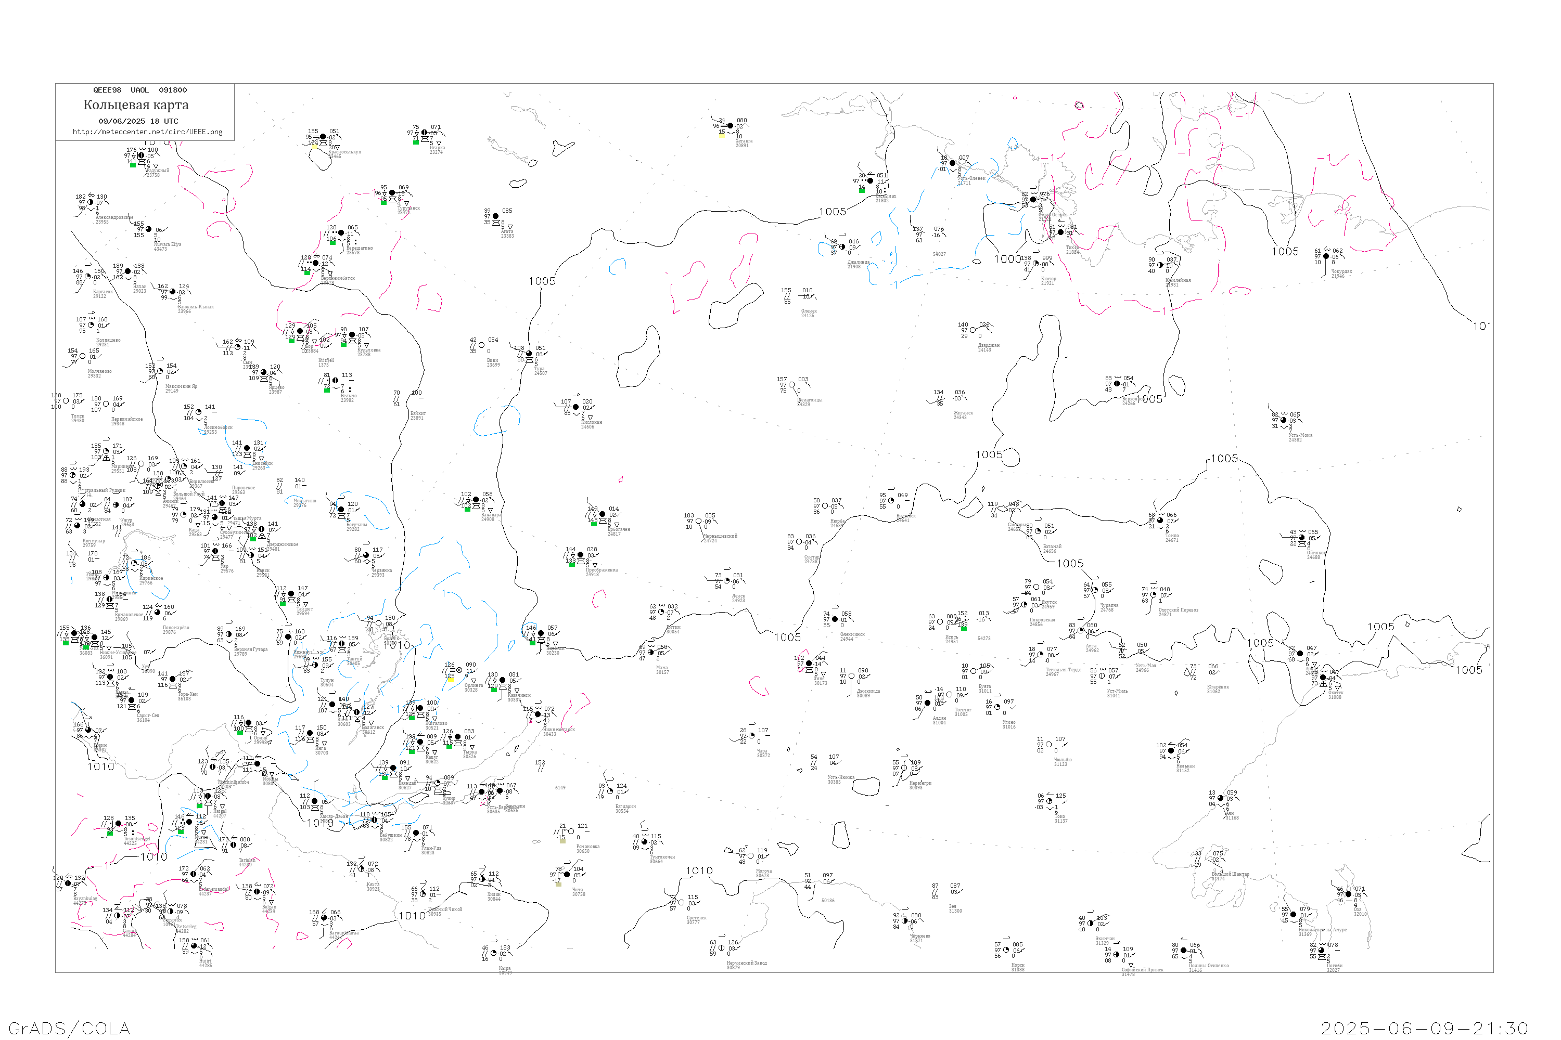This screenshot has width=1561, height=1040.
Task: Click the empty Дзарджан clear-sky station circle
Action: 973,330
